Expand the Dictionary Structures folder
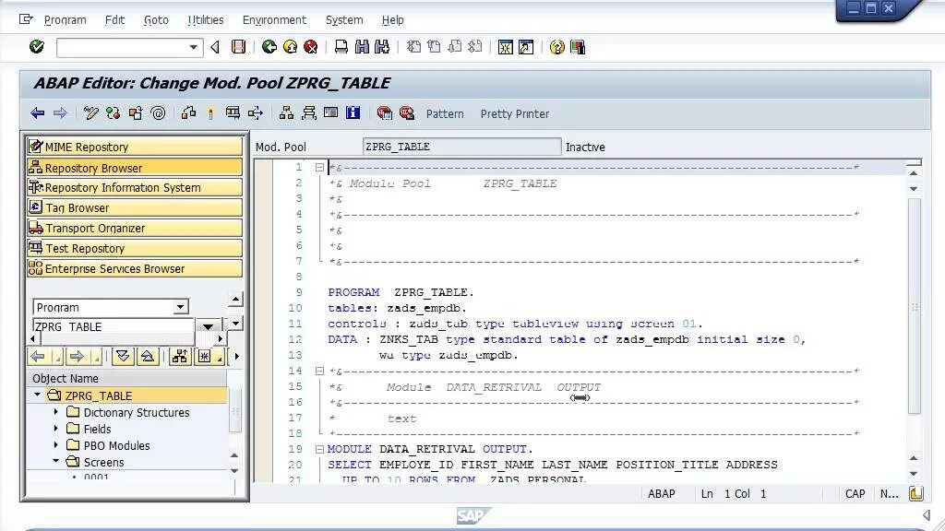The width and height of the screenshot is (945, 531). (55, 412)
